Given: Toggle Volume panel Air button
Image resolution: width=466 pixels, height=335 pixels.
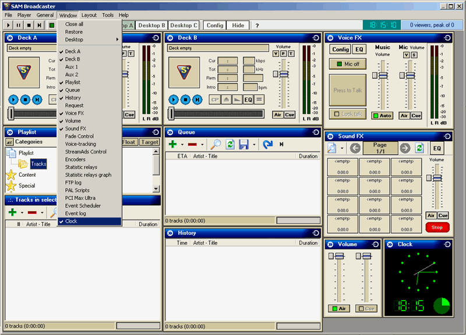Looking at the screenshot, I should pos(339,309).
